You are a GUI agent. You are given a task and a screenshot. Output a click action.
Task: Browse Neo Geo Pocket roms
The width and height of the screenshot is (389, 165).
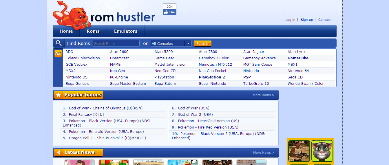[x=213, y=71]
